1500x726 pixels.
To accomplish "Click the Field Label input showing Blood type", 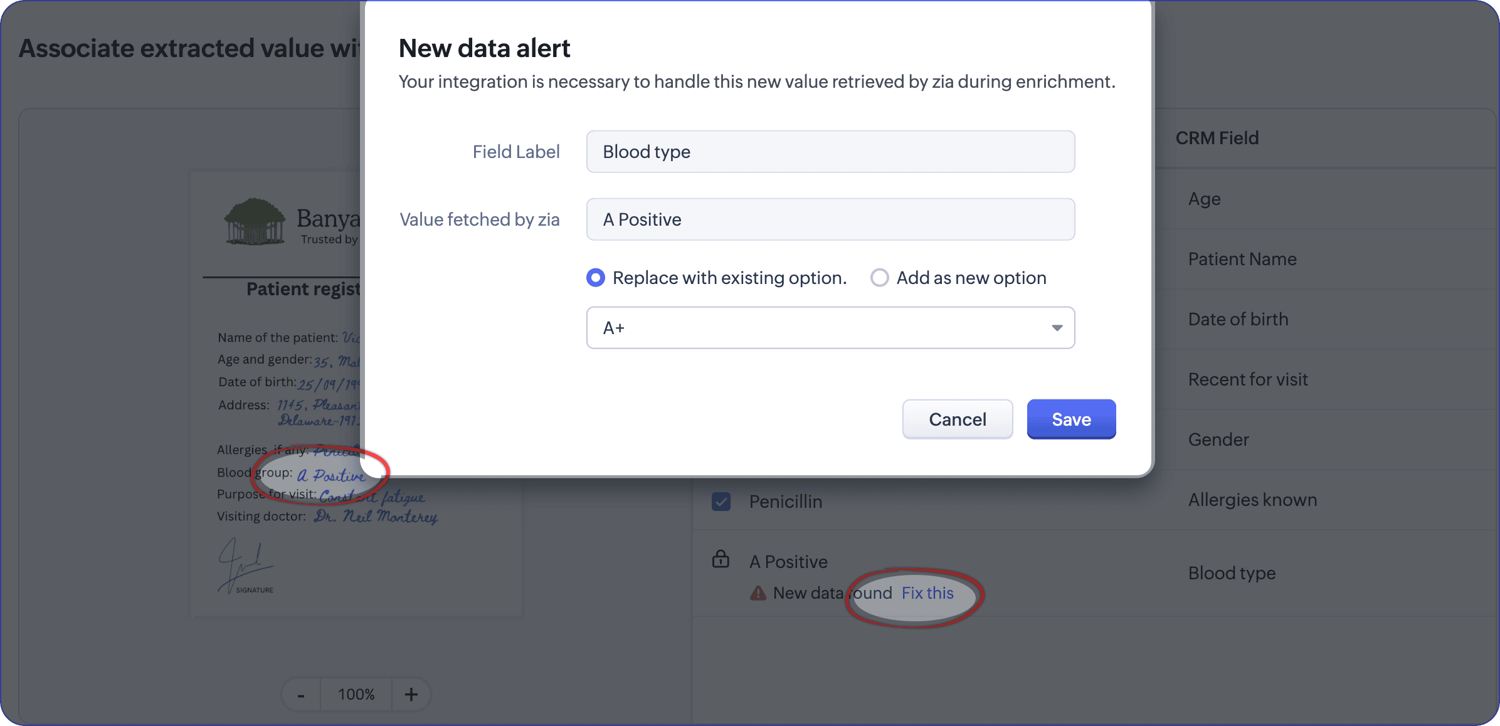I will pyautogui.click(x=830, y=152).
